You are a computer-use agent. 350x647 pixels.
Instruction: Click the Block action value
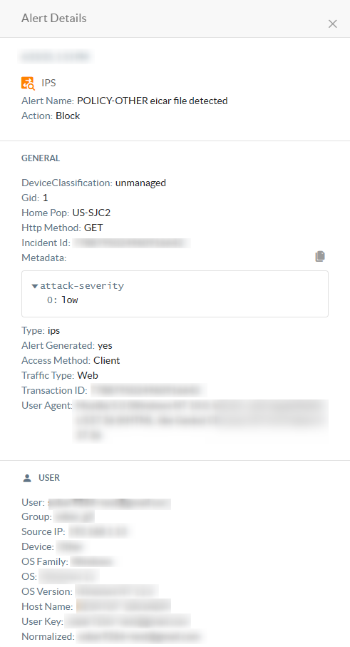pos(68,116)
